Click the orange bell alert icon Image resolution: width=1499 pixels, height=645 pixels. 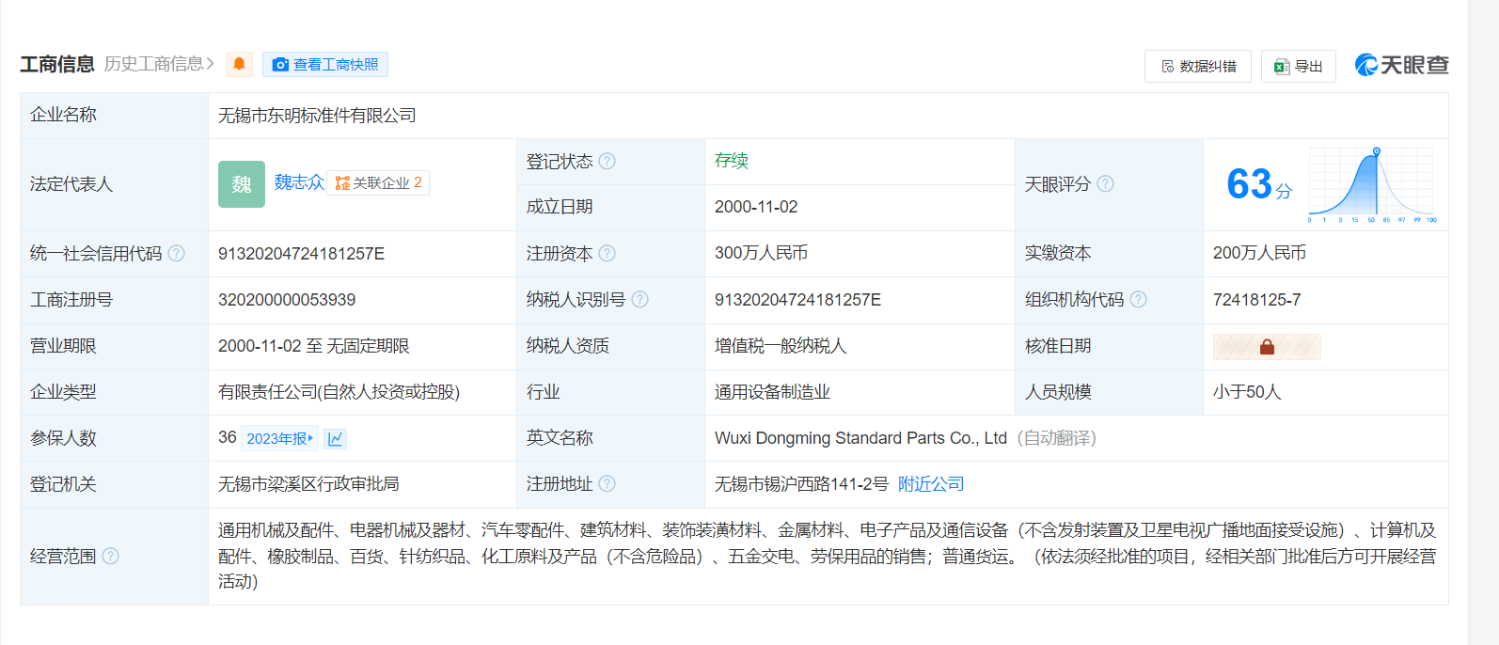[x=239, y=64]
